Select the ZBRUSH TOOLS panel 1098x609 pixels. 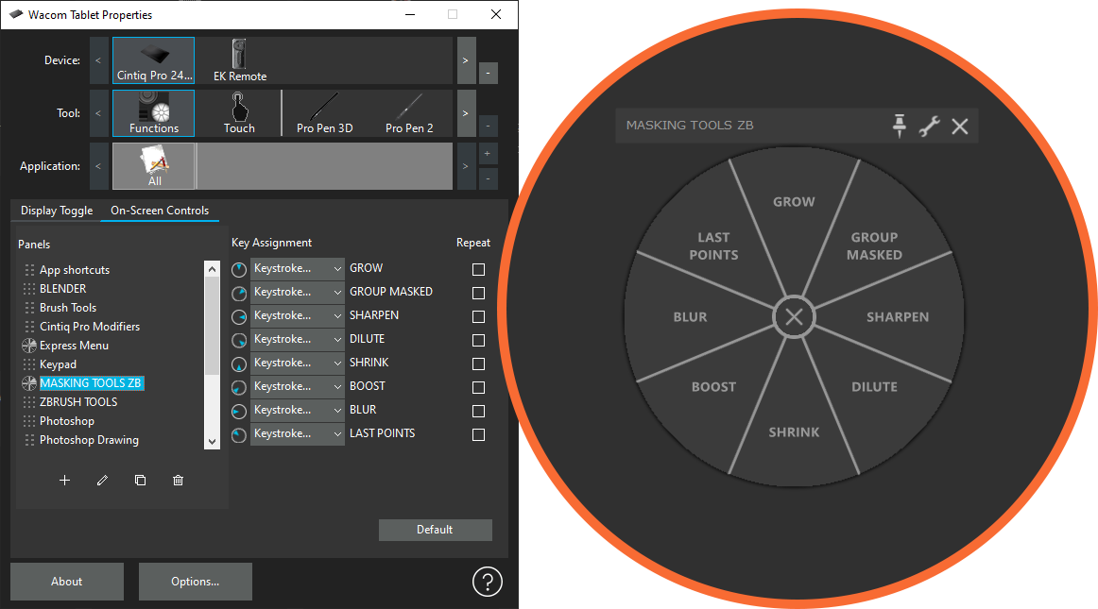[x=78, y=402]
